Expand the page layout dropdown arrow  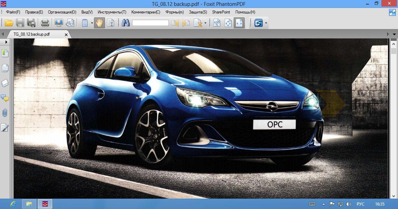pos(92,24)
